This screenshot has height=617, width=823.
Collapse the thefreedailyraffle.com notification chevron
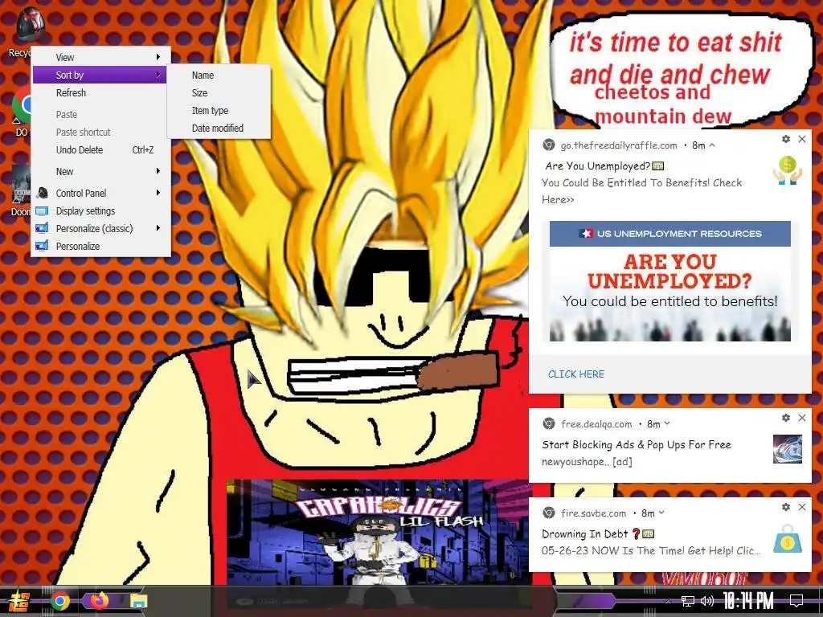coord(712,145)
